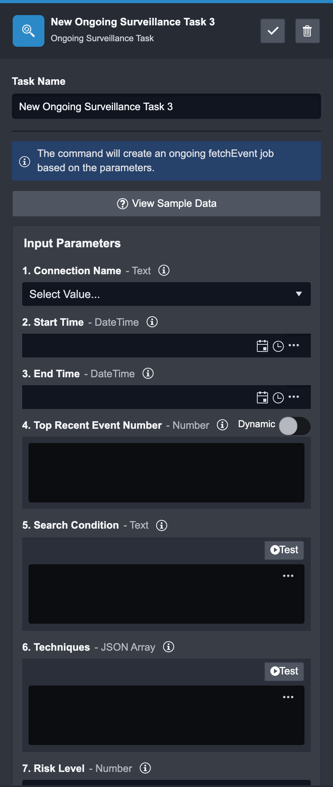Open more options in Search Condition editor
The height and width of the screenshot is (787, 333).
pyautogui.click(x=288, y=576)
